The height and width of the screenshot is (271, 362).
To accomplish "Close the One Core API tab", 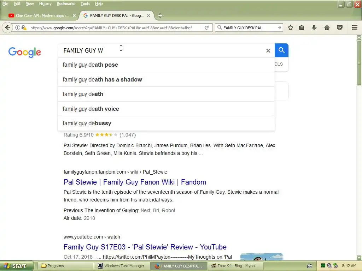I will (x=74, y=16).
